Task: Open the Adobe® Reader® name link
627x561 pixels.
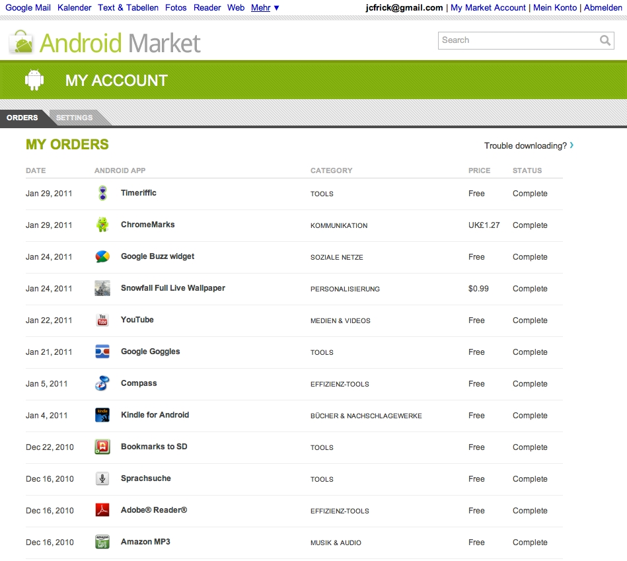Action: (x=153, y=510)
